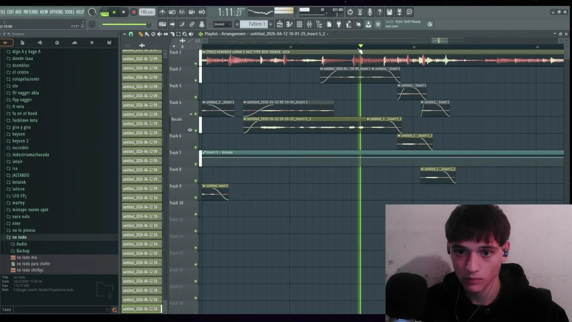Toggle SONG mode button
This screenshot has height=322, width=572.
tap(105, 13)
